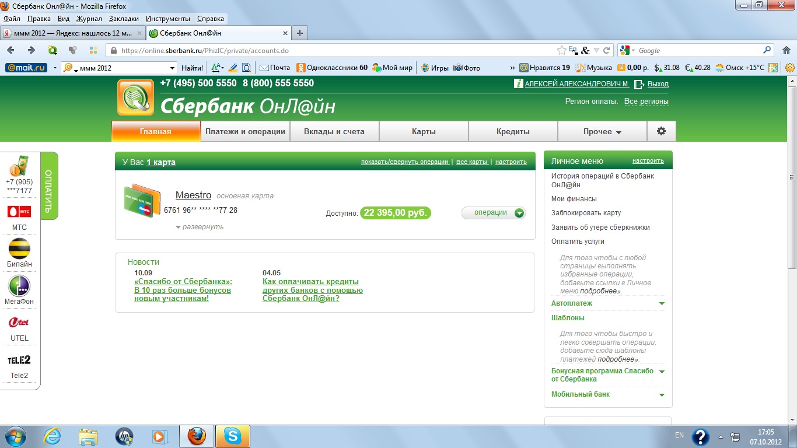Open the Google search engine dropdown
This screenshot has width=797, height=448.
point(627,51)
